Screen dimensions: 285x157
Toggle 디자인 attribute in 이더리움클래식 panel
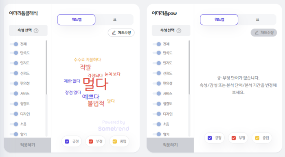click(14, 114)
